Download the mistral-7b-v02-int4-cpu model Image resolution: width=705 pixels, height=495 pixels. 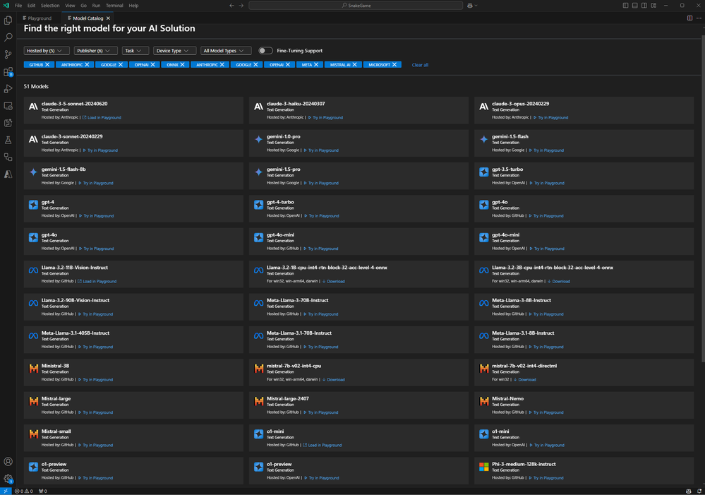(x=335, y=380)
